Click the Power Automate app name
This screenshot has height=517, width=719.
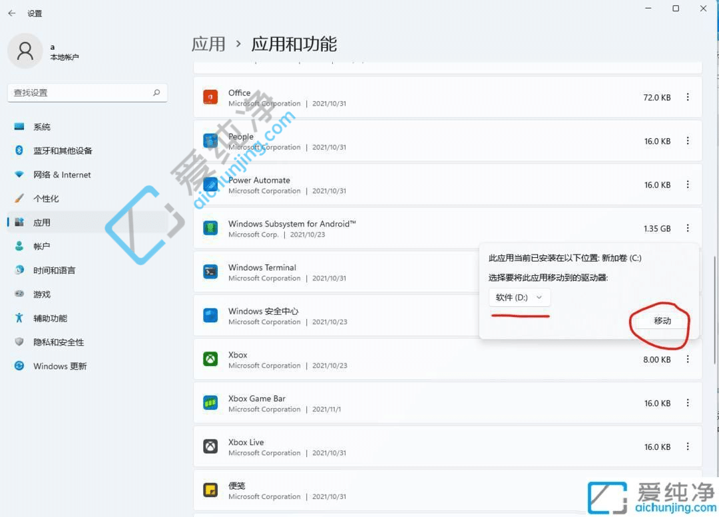(x=259, y=180)
